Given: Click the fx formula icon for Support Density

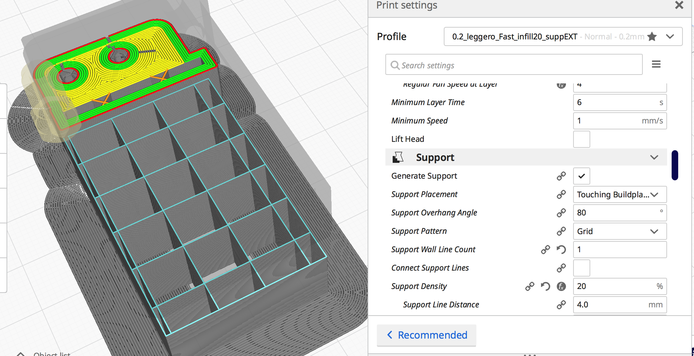Looking at the screenshot, I should [561, 286].
